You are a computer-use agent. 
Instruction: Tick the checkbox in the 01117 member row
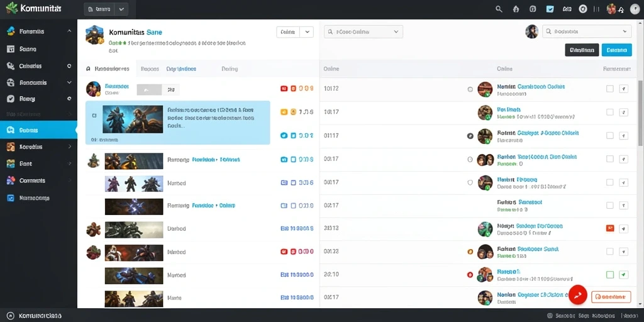pyautogui.click(x=610, y=136)
